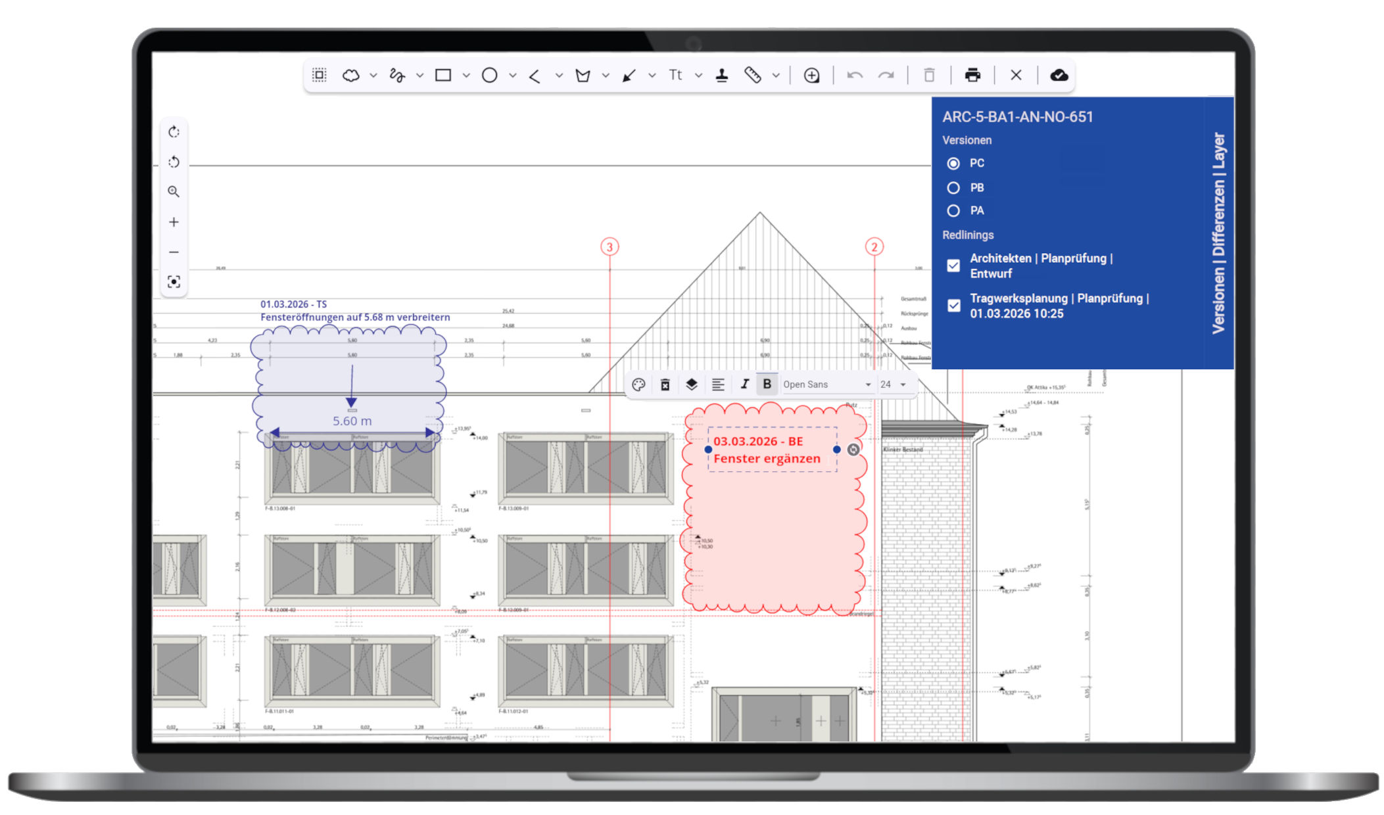Click the Versionen | Differenzen | Layer tab
Screen dimensions: 1384x815
click(x=1218, y=233)
